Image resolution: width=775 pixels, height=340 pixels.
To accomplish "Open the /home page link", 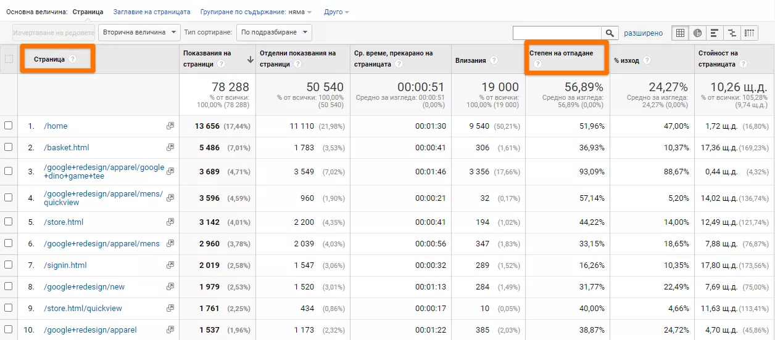I will [56, 126].
